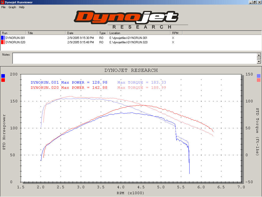Click the blue horsepower legend square
The height and width of the screenshot is (197, 262).
click(3, 76)
